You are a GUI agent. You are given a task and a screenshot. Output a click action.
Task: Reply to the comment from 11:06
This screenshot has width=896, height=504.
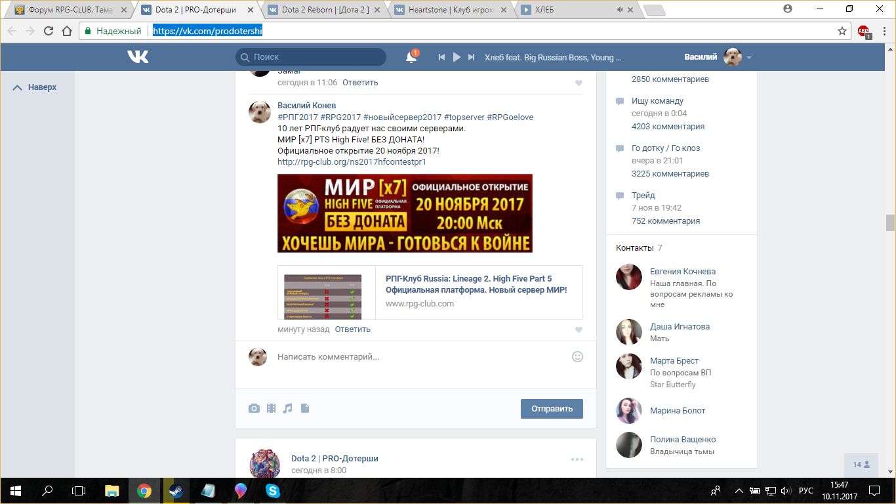point(360,83)
